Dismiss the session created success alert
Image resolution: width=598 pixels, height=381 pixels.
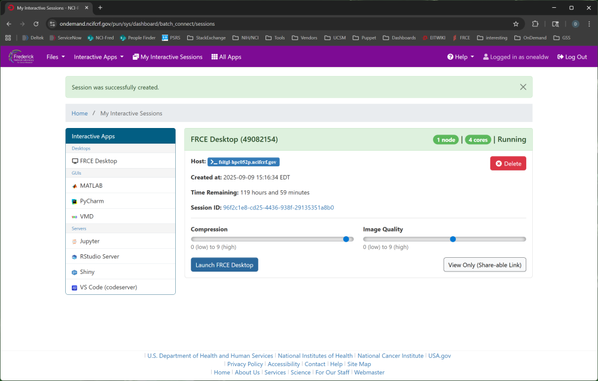(523, 87)
